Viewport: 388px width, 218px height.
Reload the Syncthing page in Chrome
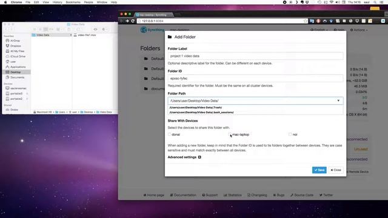pyautogui.click(x=133, y=21)
